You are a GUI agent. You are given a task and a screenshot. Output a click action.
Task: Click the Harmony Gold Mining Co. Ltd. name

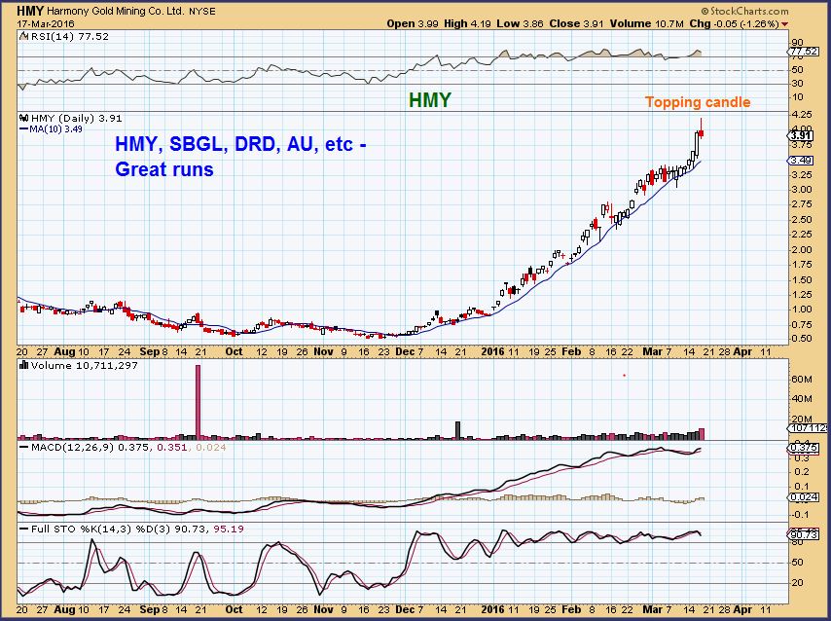click(116, 11)
